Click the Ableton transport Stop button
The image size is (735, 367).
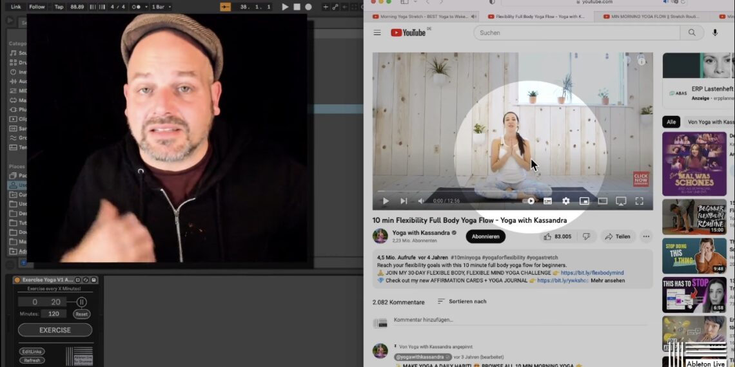(x=297, y=7)
